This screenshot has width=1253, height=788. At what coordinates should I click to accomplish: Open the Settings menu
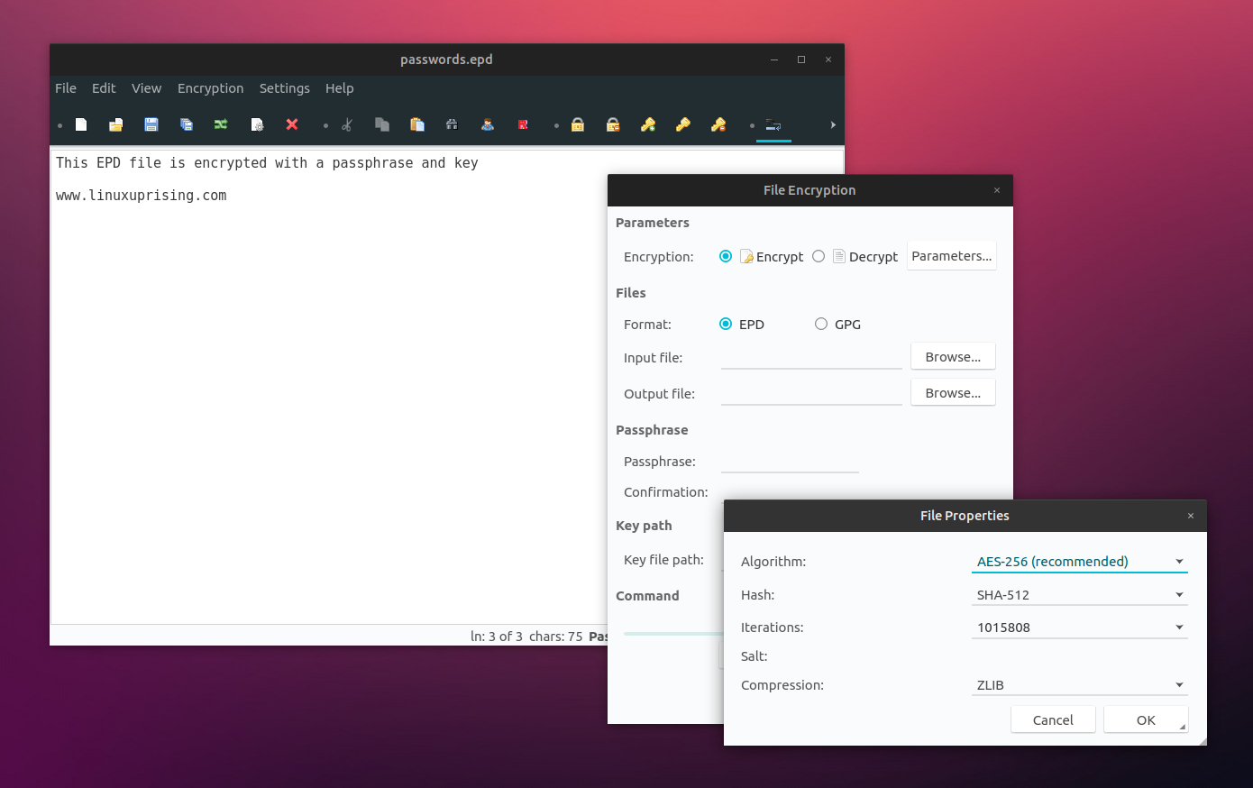[x=284, y=88]
